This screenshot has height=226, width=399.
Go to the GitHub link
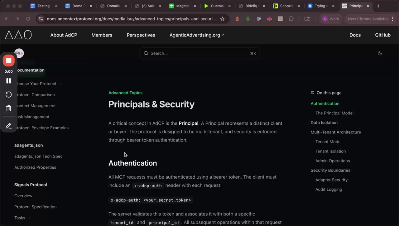click(x=382, y=35)
